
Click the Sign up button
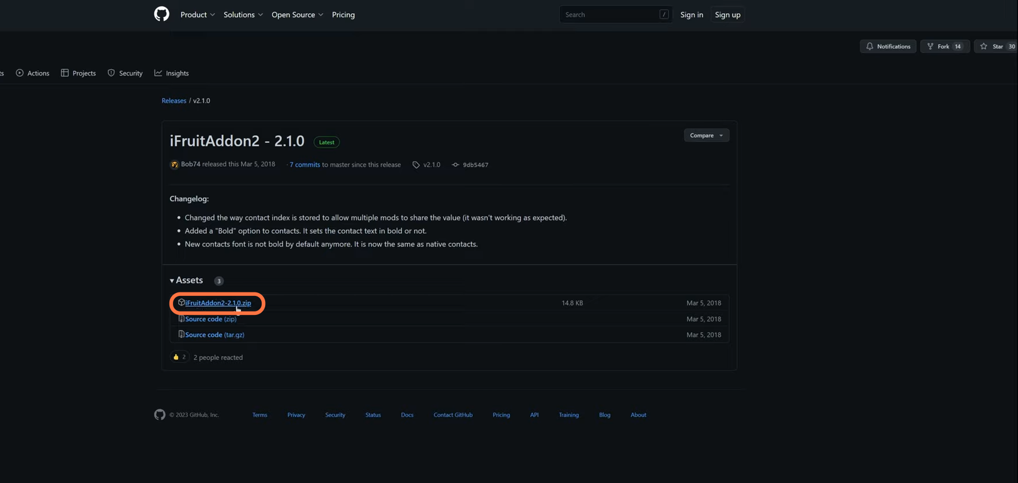tap(727, 14)
